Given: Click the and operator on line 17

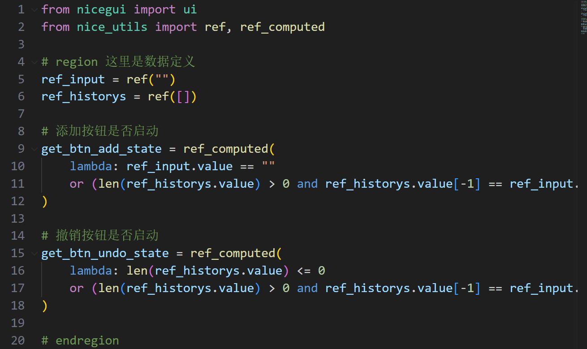Looking at the screenshot, I should pos(307,288).
